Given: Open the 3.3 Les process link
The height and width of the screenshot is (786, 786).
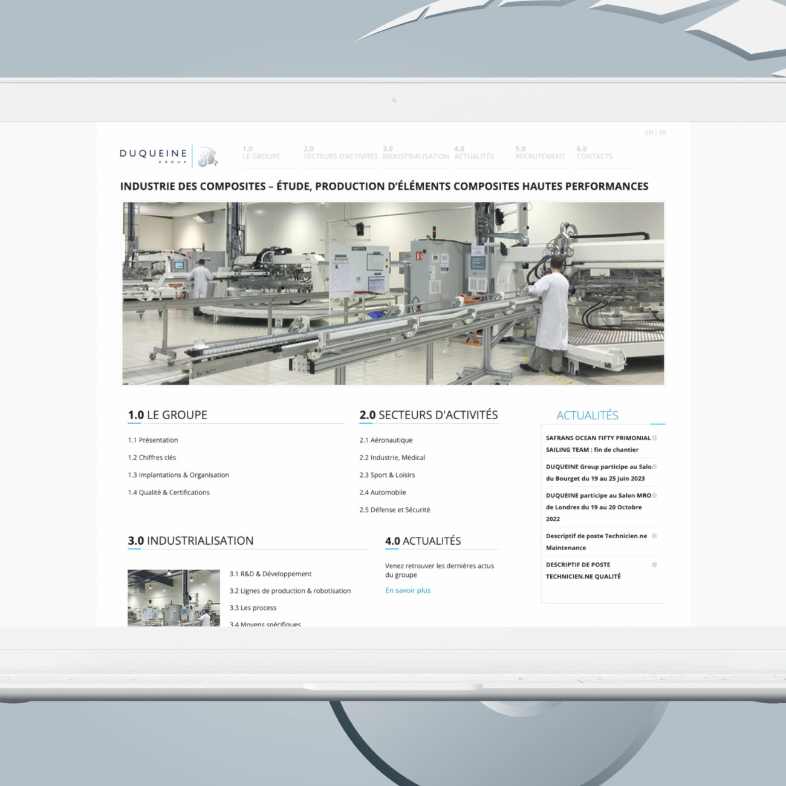Looking at the screenshot, I should coord(253,608).
